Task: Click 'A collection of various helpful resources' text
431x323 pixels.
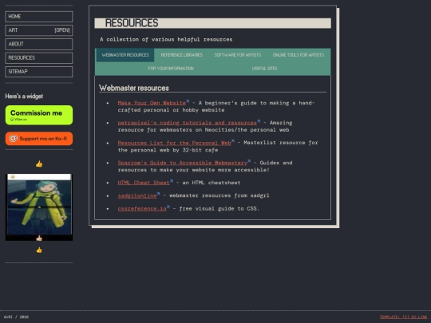Action: pyautogui.click(x=166, y=39)
